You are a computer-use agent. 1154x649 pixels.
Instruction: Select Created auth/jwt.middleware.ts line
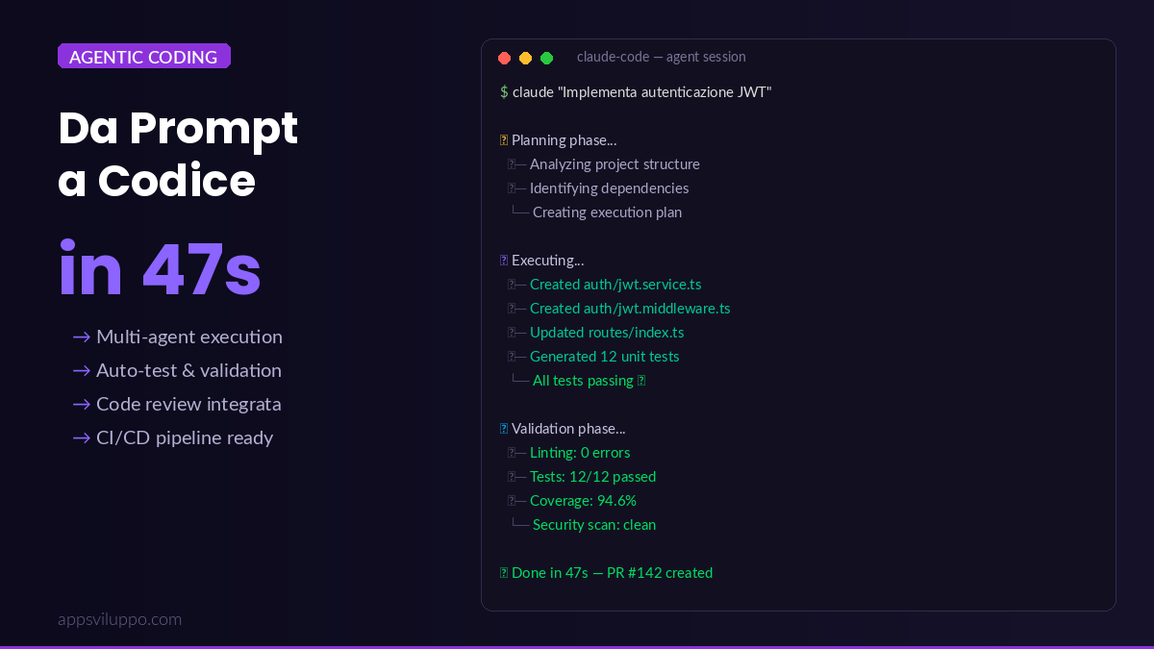click(x=629, y=309)
